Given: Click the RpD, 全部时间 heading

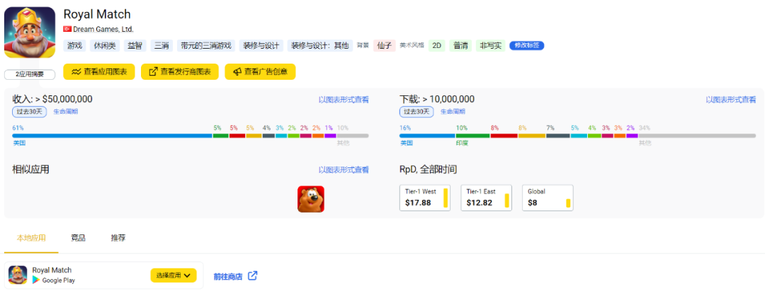Looking at the screenshot, I should pyautogui.click(x=428, y=170).
